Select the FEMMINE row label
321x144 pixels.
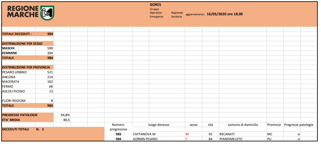pos(10,53)
